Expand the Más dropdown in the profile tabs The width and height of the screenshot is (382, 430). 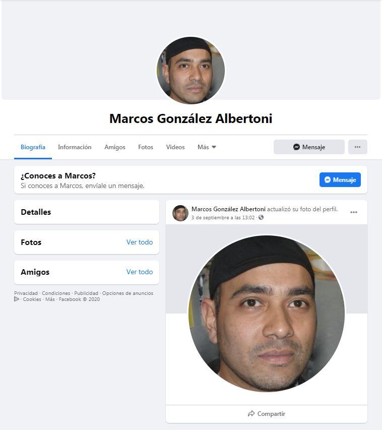point(207,147)
